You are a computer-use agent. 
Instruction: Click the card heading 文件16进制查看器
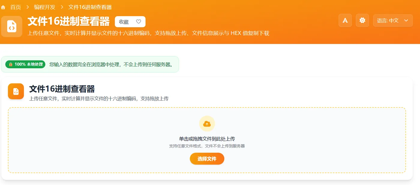pyautogui.click(x=61, y=89)
